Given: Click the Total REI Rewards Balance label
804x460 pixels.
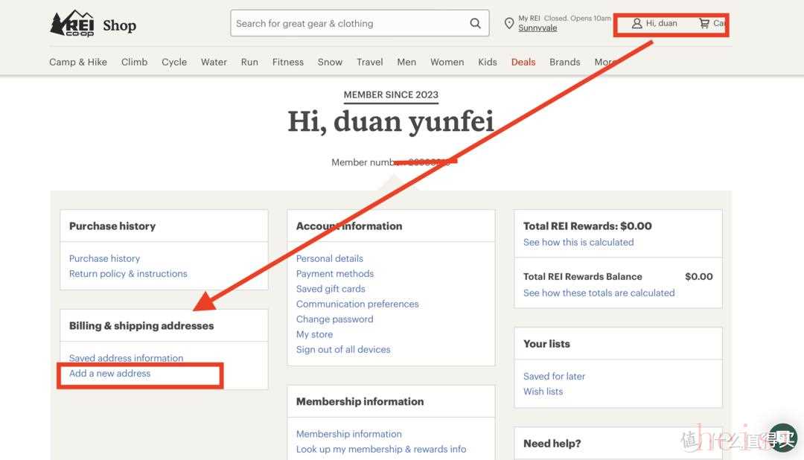Looking at the screenshot, I should (582, 276).
